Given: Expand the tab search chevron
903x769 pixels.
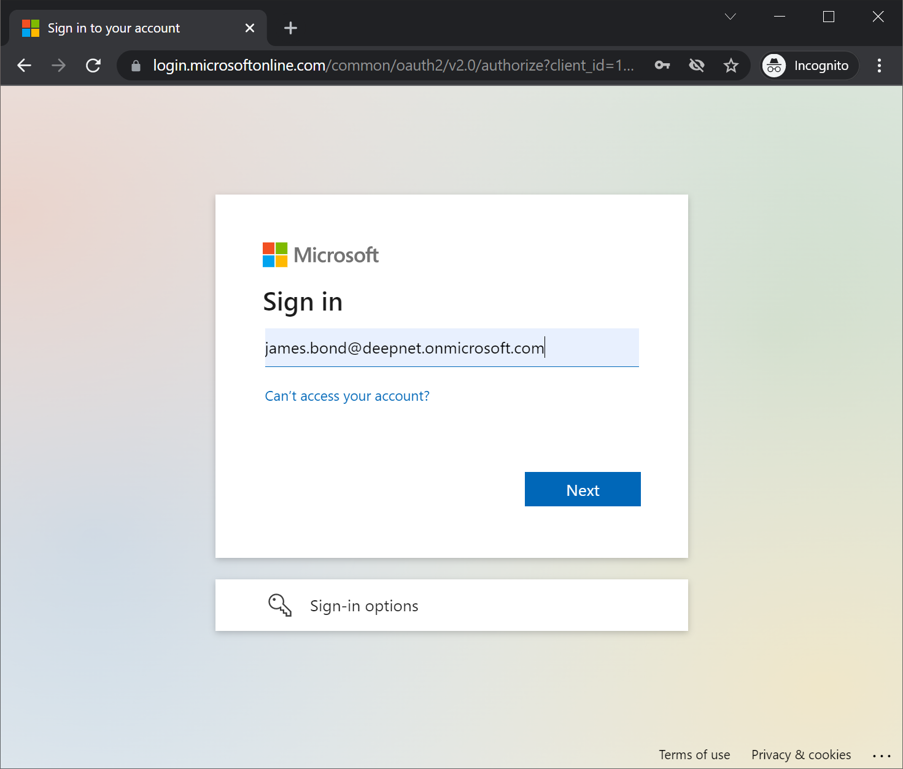Looking at the screenshot, I should pyautogui.click(x=730, y=17).
